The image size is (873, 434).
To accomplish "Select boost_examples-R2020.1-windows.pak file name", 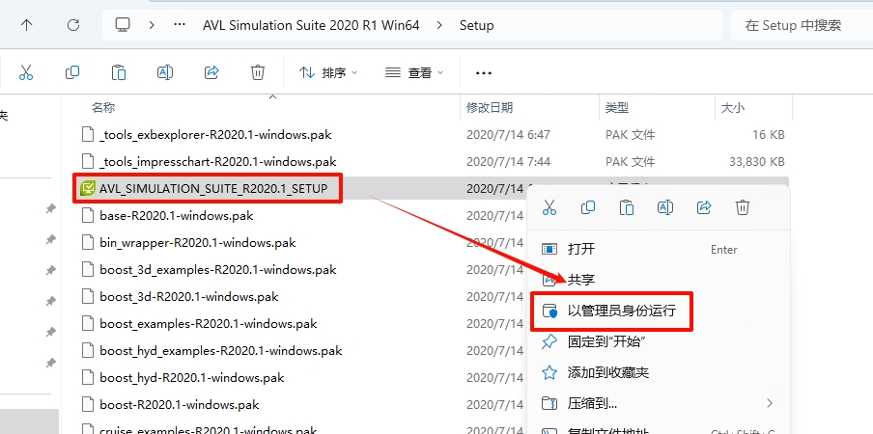I will click(209, 323).
